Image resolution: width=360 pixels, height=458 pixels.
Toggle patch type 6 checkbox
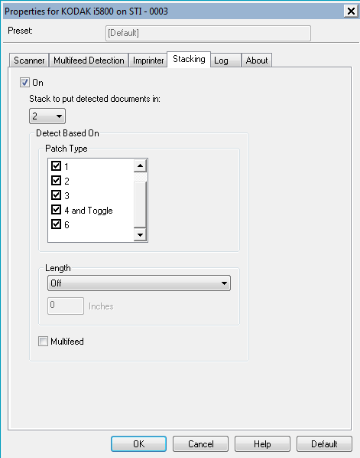click(56, 224)
